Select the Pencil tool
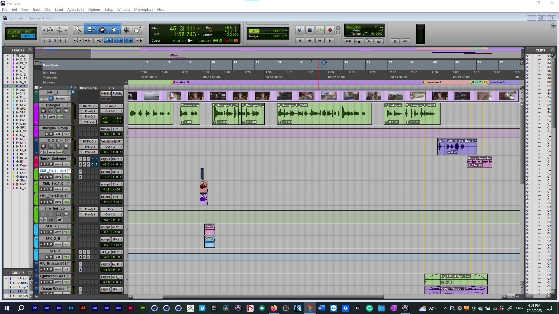The width and height of the screenshot is (559, 314). coord(137,29)
